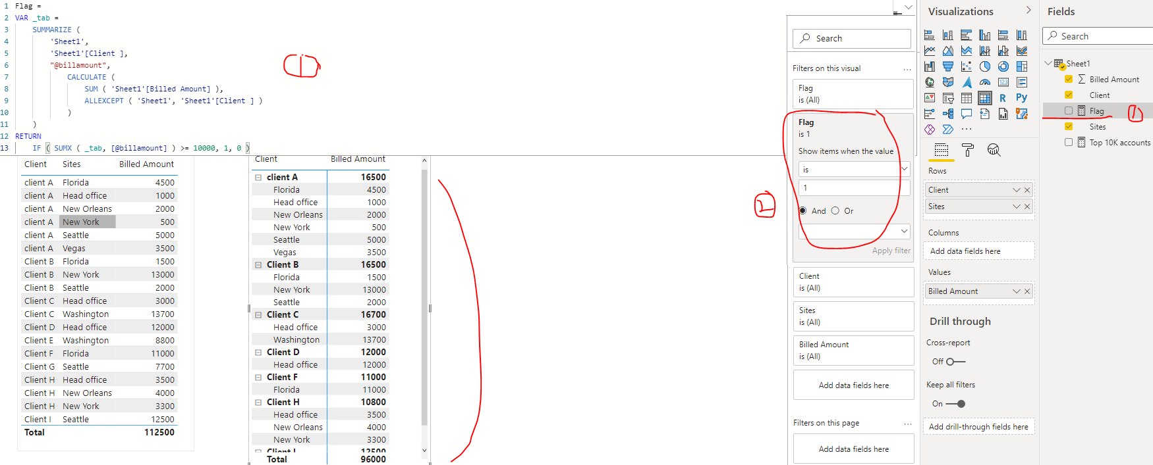The height and width of the screenshot is (465, 1153).
Task: Open Filters on this page options
Action: 907,423
